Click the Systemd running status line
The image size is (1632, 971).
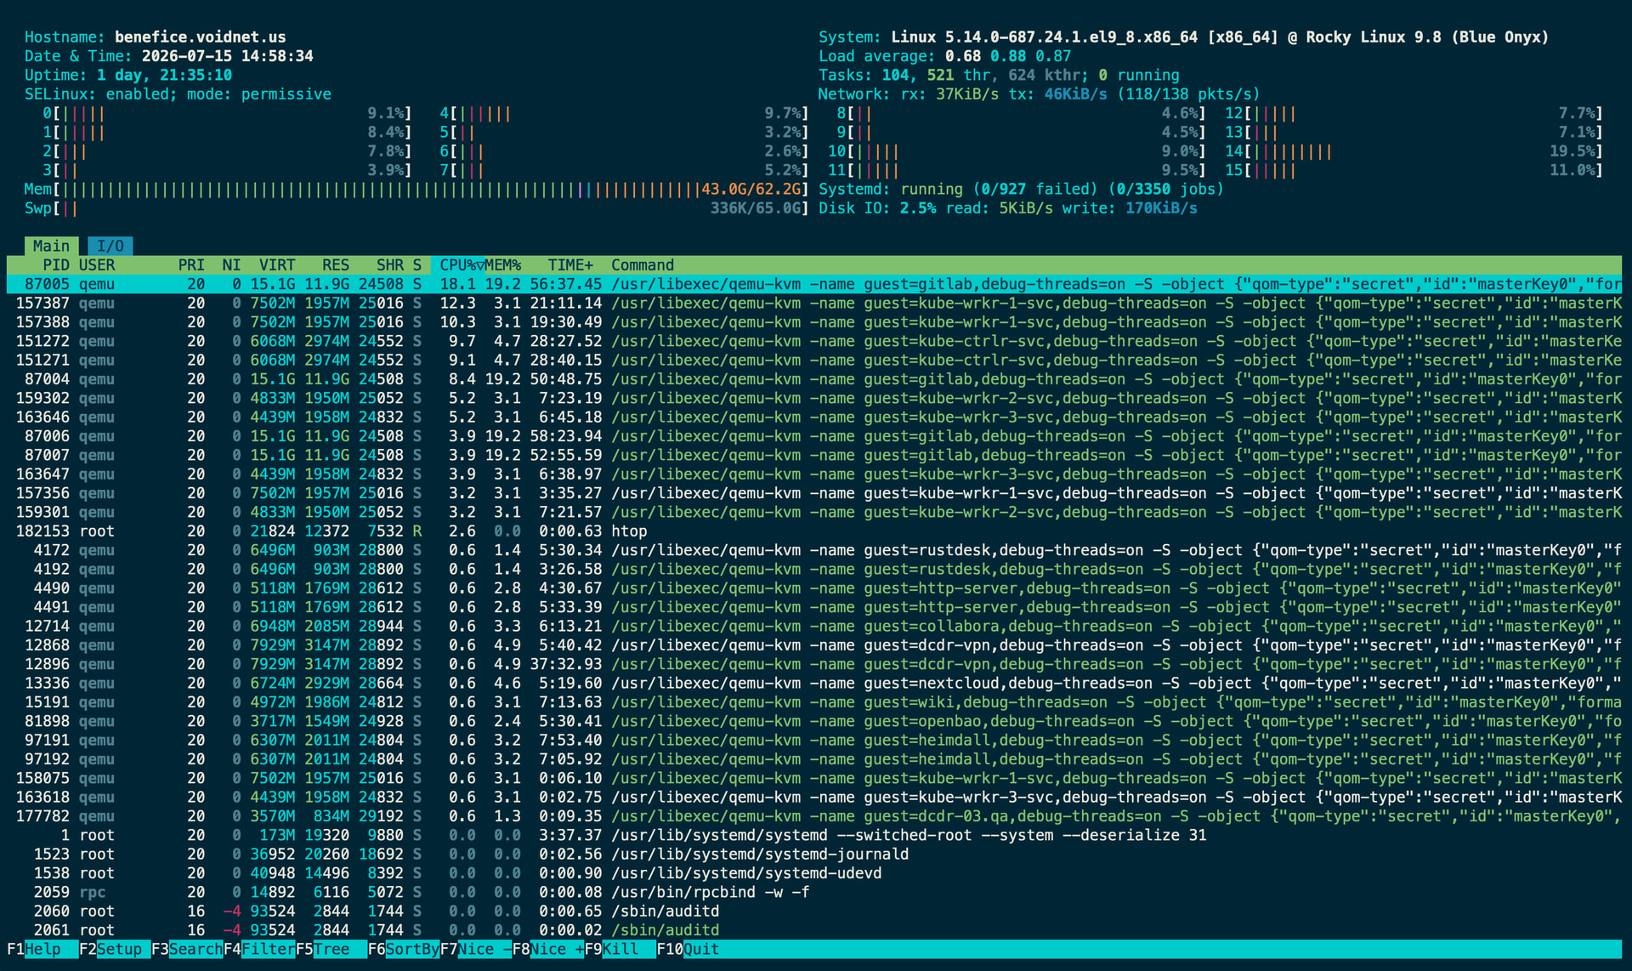tap(1021, 189)
